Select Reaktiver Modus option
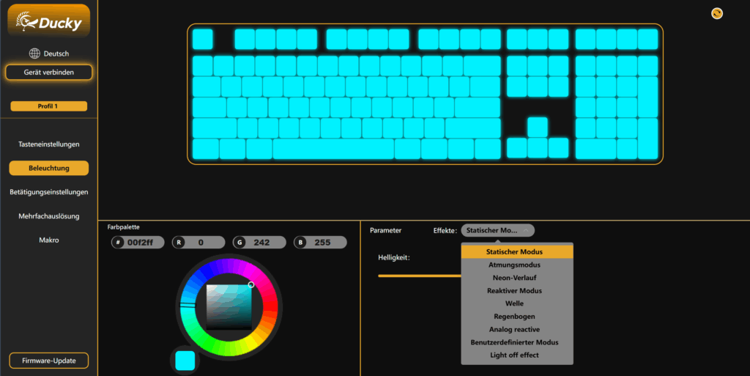The width and height of the screenshot is (750, 376). point(516,291)
